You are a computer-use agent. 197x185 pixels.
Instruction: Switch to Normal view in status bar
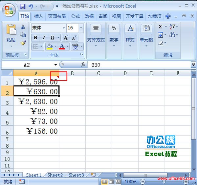pyautogui.click(x=104, y=182)
